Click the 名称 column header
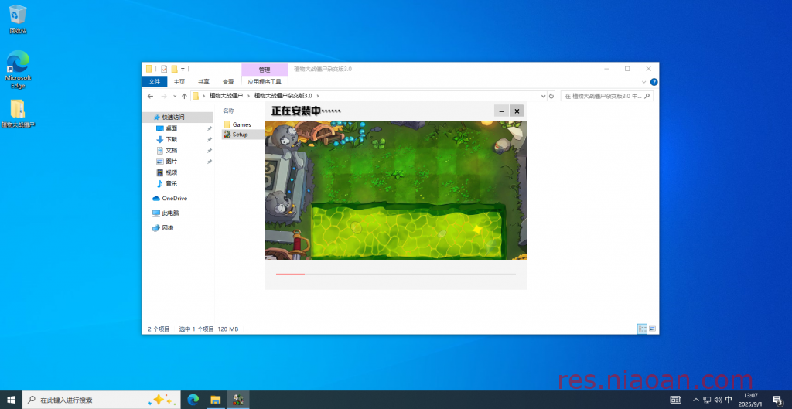This screenshot has width=792, height=409. click(229, 111)
